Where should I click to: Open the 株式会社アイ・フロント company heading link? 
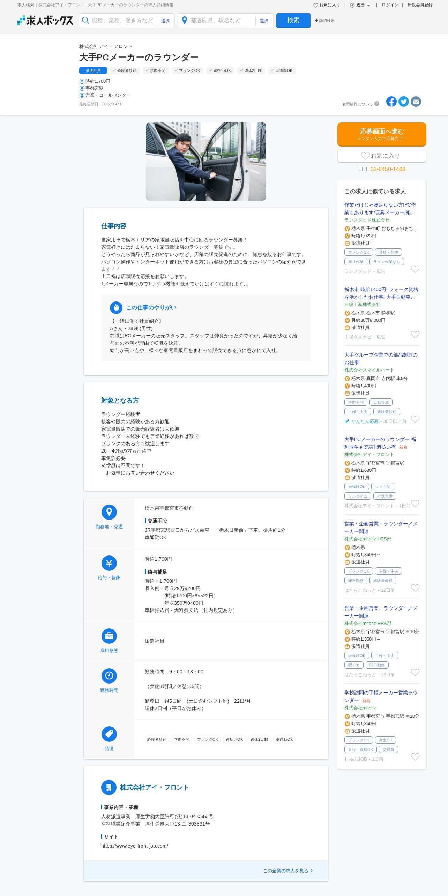pyautogui.click(x=154, y=787)
